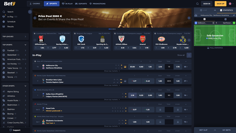236x133 pixels.
Task: Collapse the AFC Champions League Elite group
Action: click(x=186, y=61)
